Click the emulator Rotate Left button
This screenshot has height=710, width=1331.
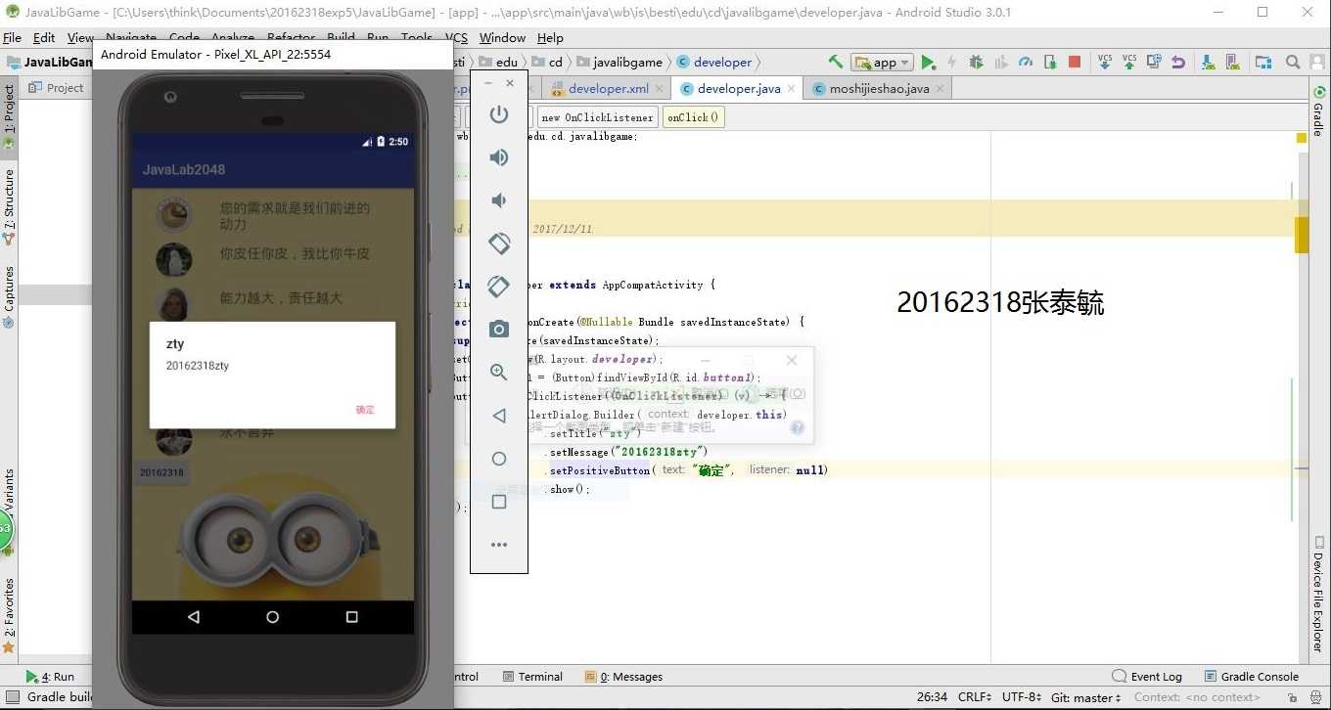click(x=499, y=243)
